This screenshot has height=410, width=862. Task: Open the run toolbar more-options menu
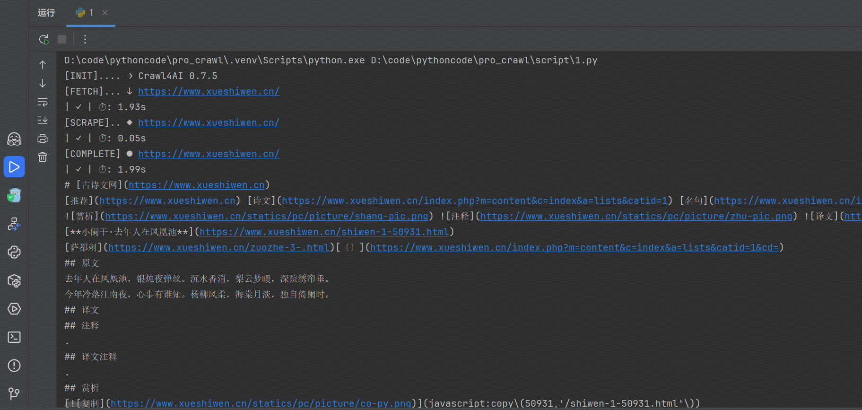coord(85,39)
